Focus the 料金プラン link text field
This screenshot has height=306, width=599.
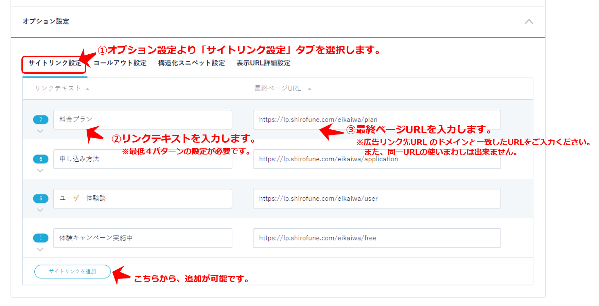pyautogui.click(x=143, y=120)
